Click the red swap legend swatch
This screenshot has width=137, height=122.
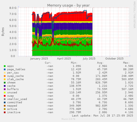[x=5, y=96]
